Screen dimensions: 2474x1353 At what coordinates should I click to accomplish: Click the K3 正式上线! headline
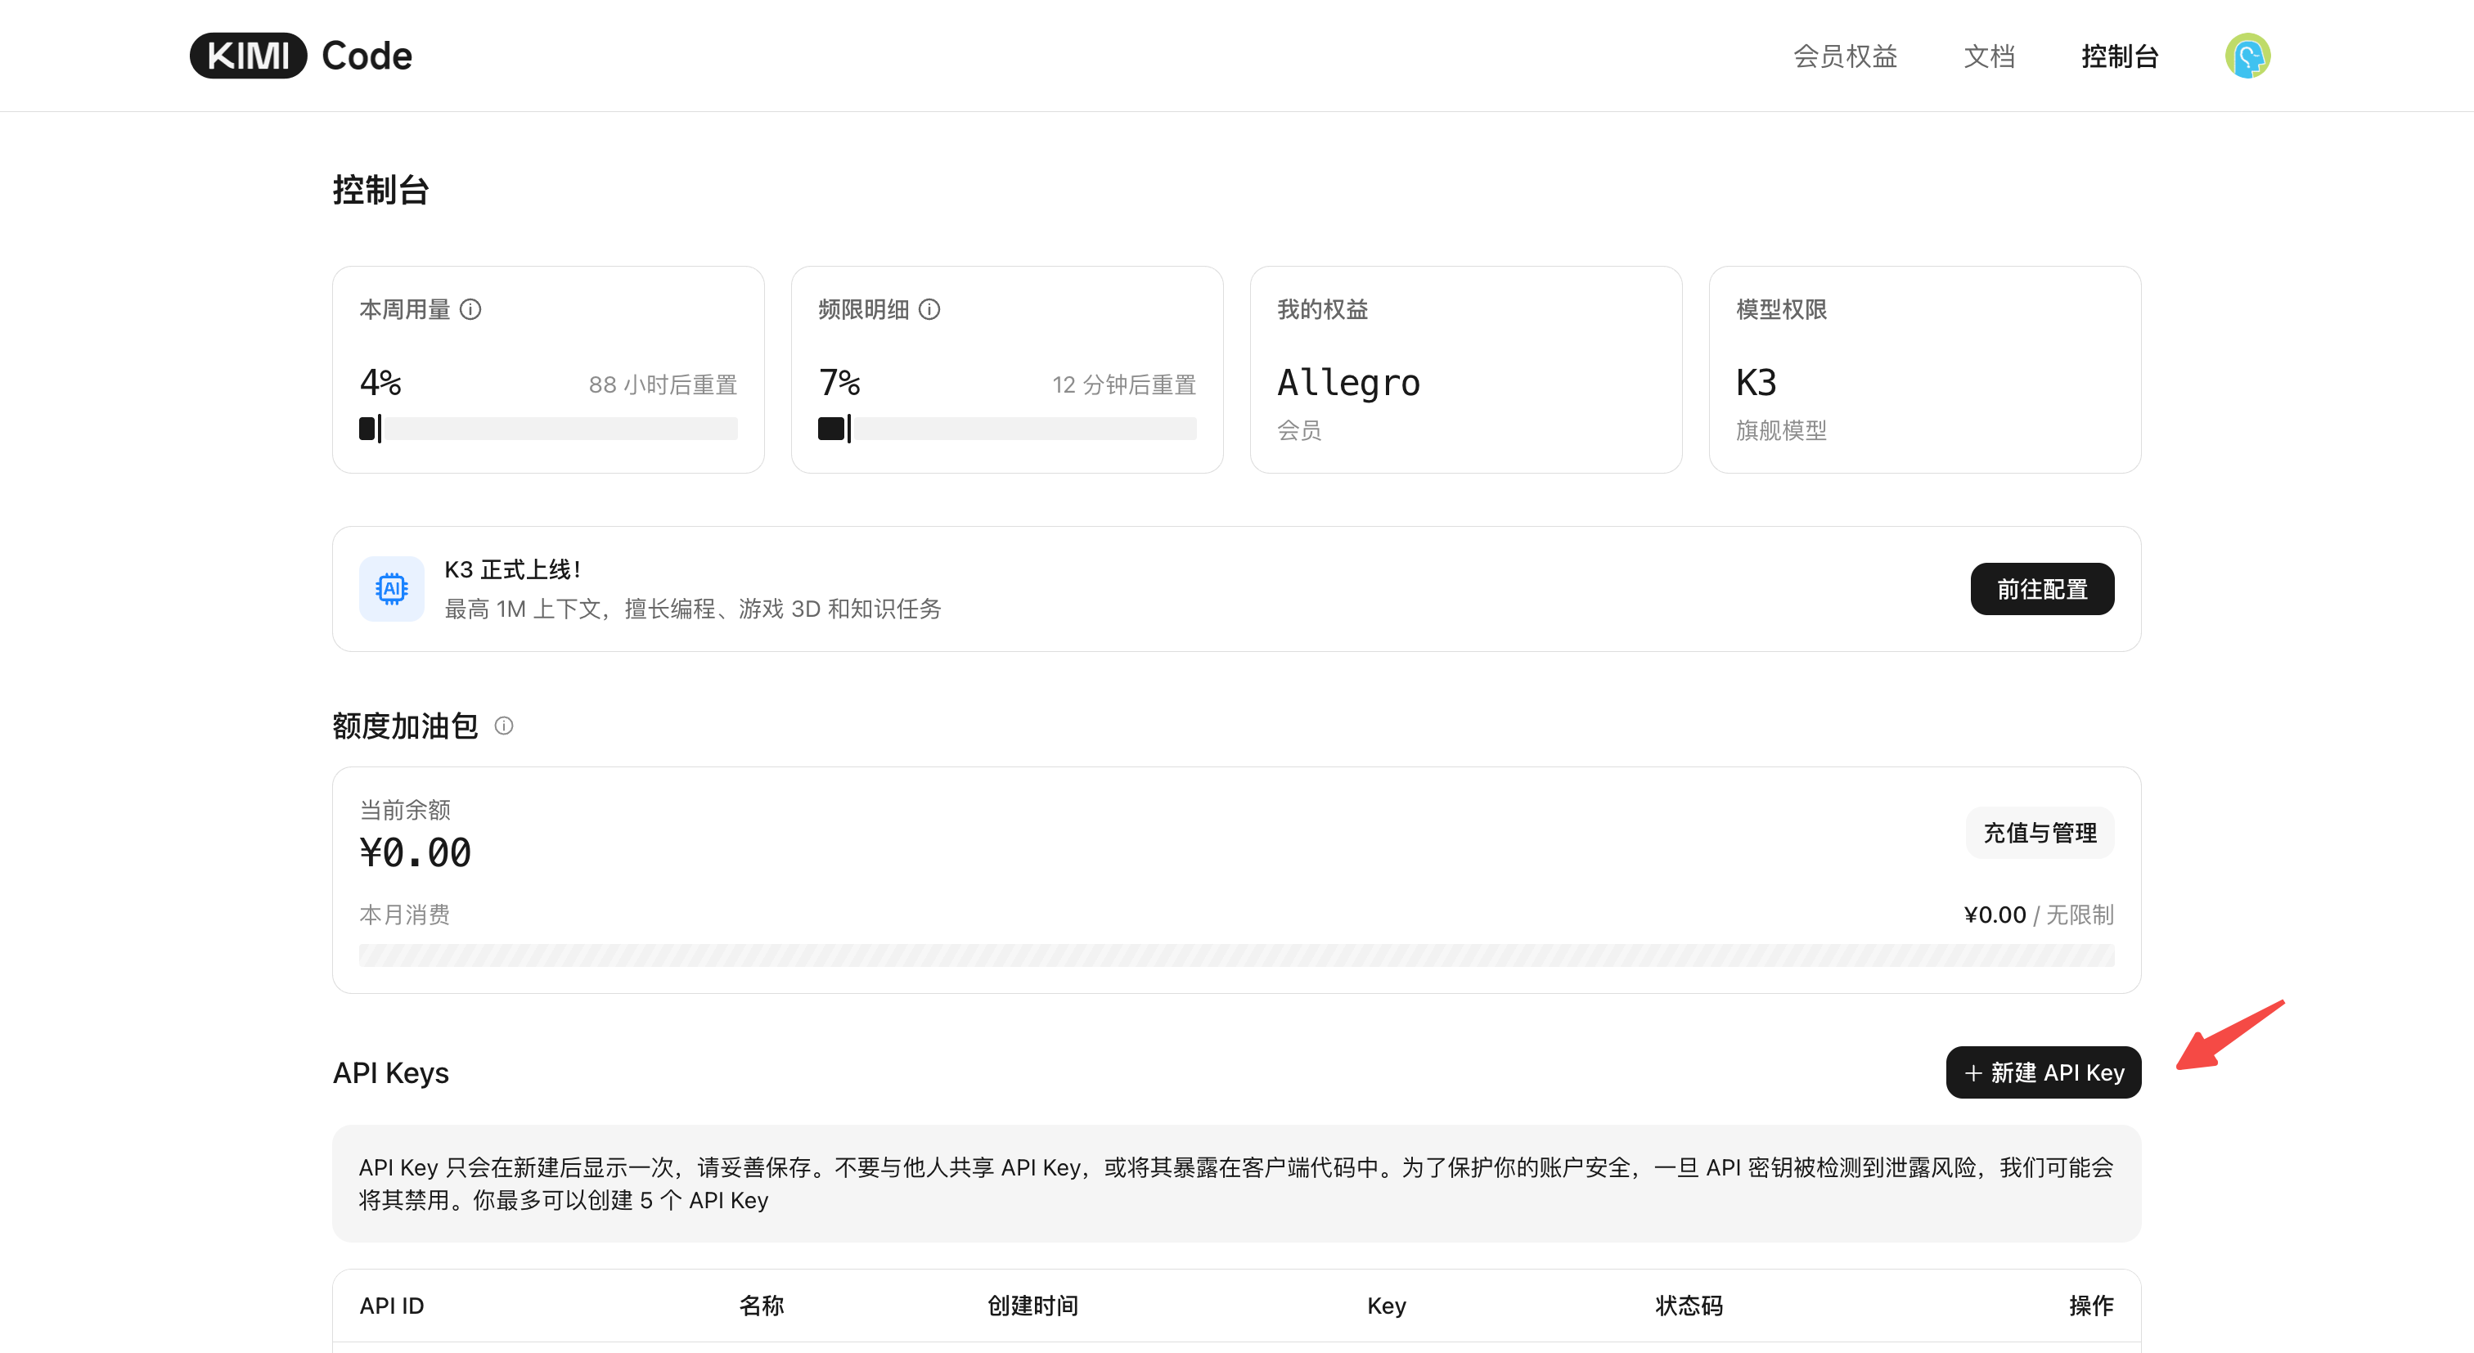click(512, 569)
